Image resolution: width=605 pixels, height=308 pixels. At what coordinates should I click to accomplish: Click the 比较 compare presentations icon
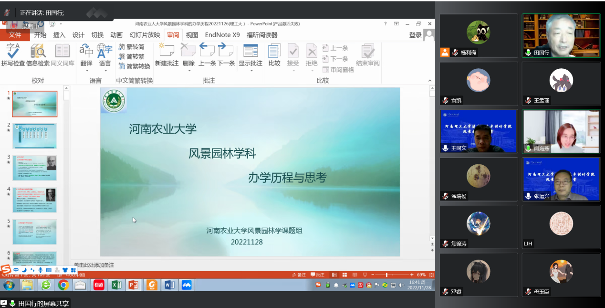(274, 54)
